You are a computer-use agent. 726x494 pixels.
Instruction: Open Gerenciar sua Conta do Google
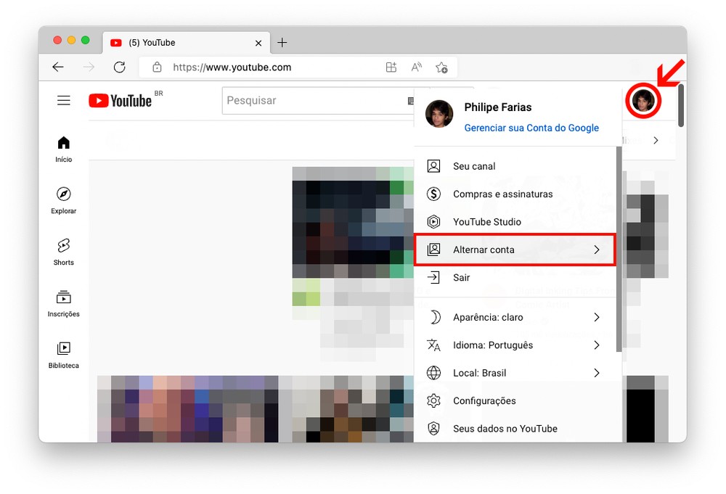531,128
